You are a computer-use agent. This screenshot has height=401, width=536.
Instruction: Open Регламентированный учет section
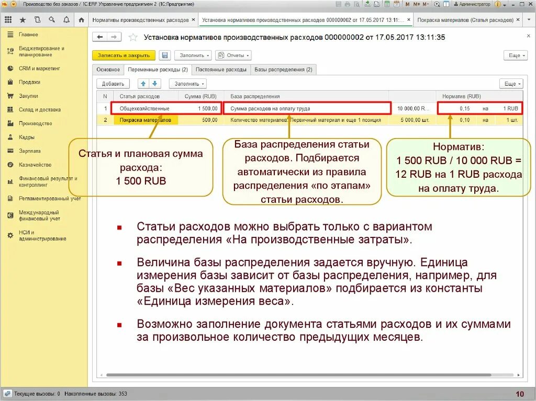[x=50, y=199]
